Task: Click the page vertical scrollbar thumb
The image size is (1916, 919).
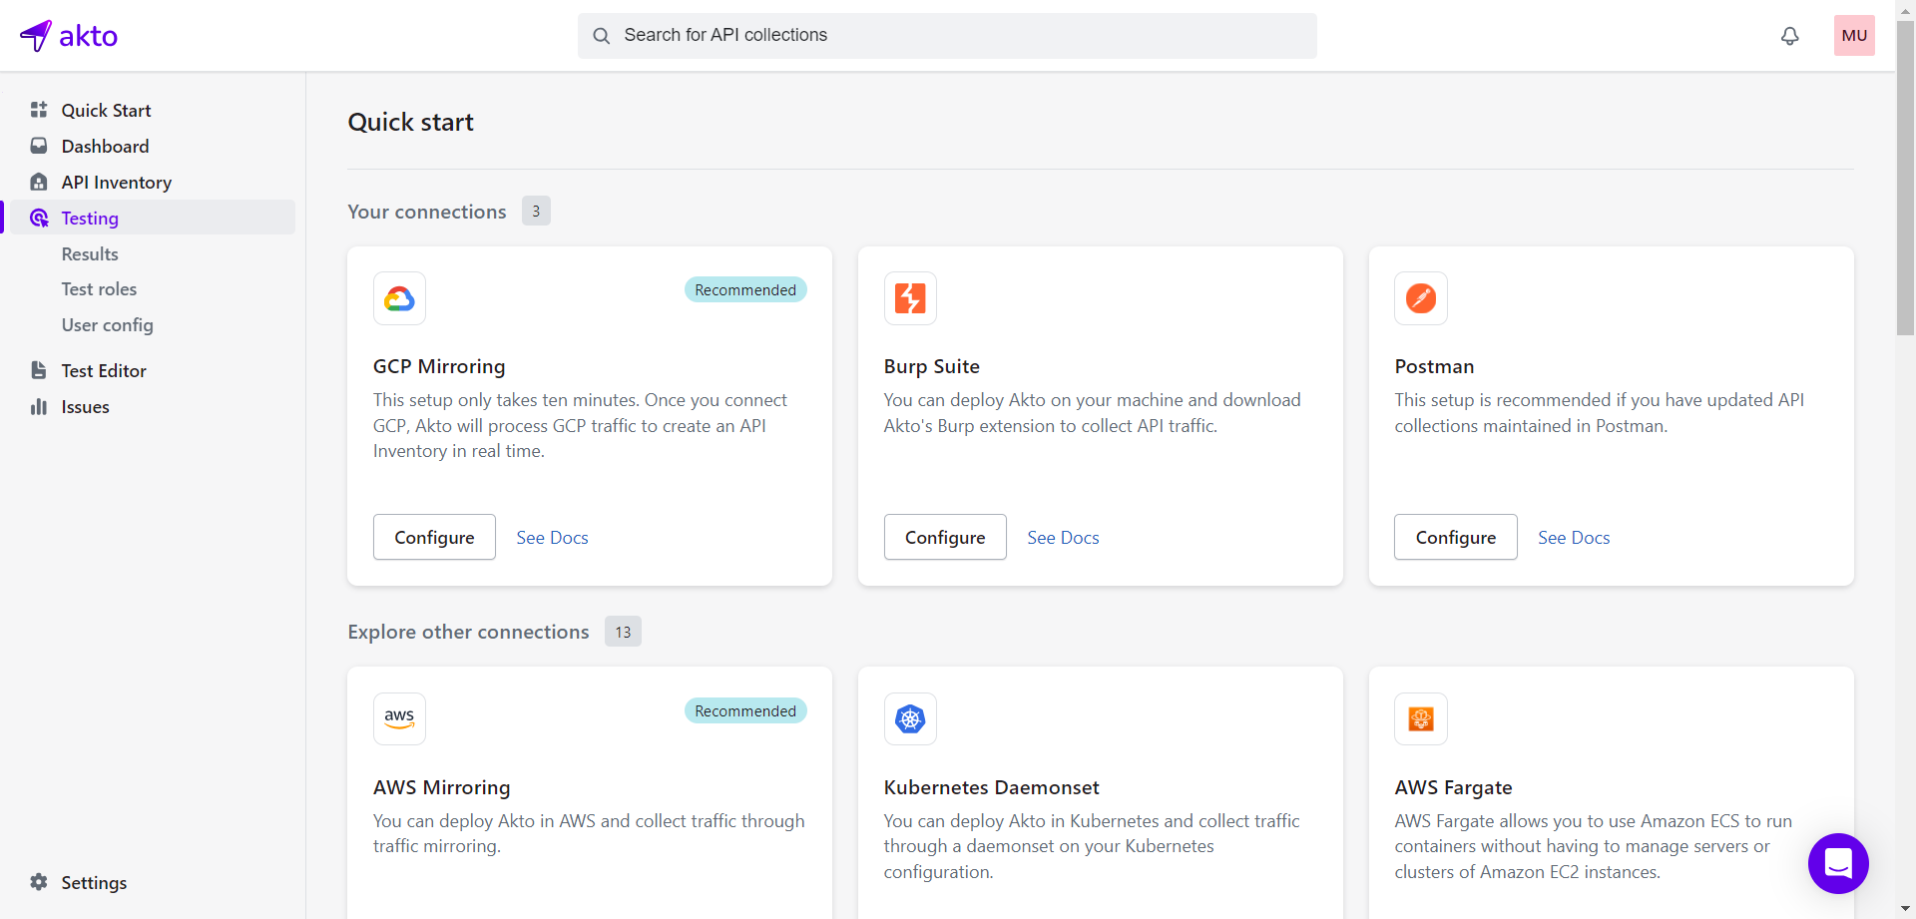Action: [x=1905, y=180]
